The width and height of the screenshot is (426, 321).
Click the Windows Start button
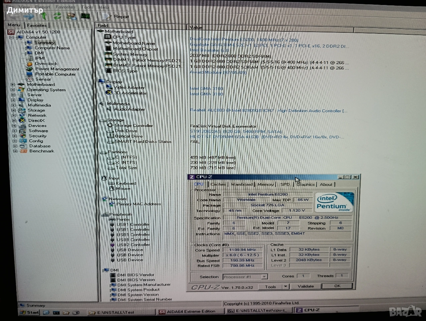(x=29, y=312)
